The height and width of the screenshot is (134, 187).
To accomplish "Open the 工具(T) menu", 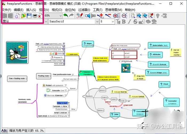I will coord(98,10).
